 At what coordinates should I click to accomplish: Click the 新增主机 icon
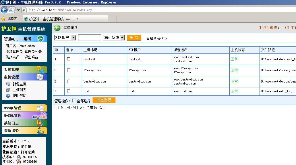8,84
